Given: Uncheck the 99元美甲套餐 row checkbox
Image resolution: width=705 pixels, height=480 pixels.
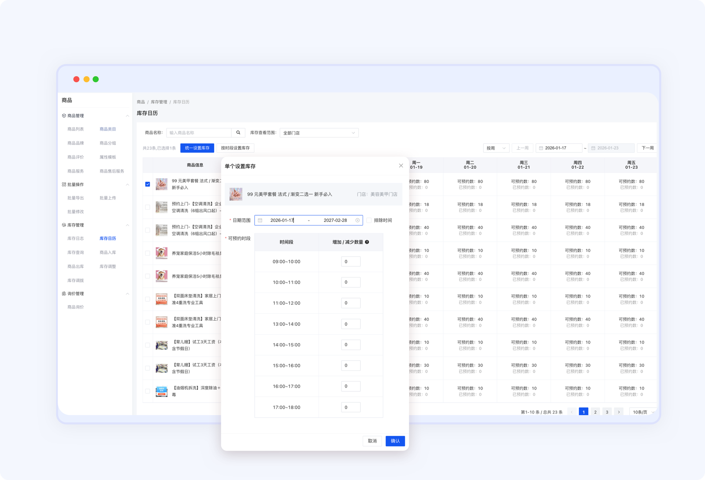Looking at the screenshot, I should coord(148,184).
